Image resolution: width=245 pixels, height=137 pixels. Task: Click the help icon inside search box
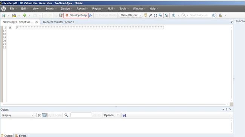[214, 15]
